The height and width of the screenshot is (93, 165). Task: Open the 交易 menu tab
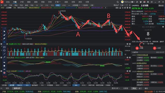click(x=87, y=2)
